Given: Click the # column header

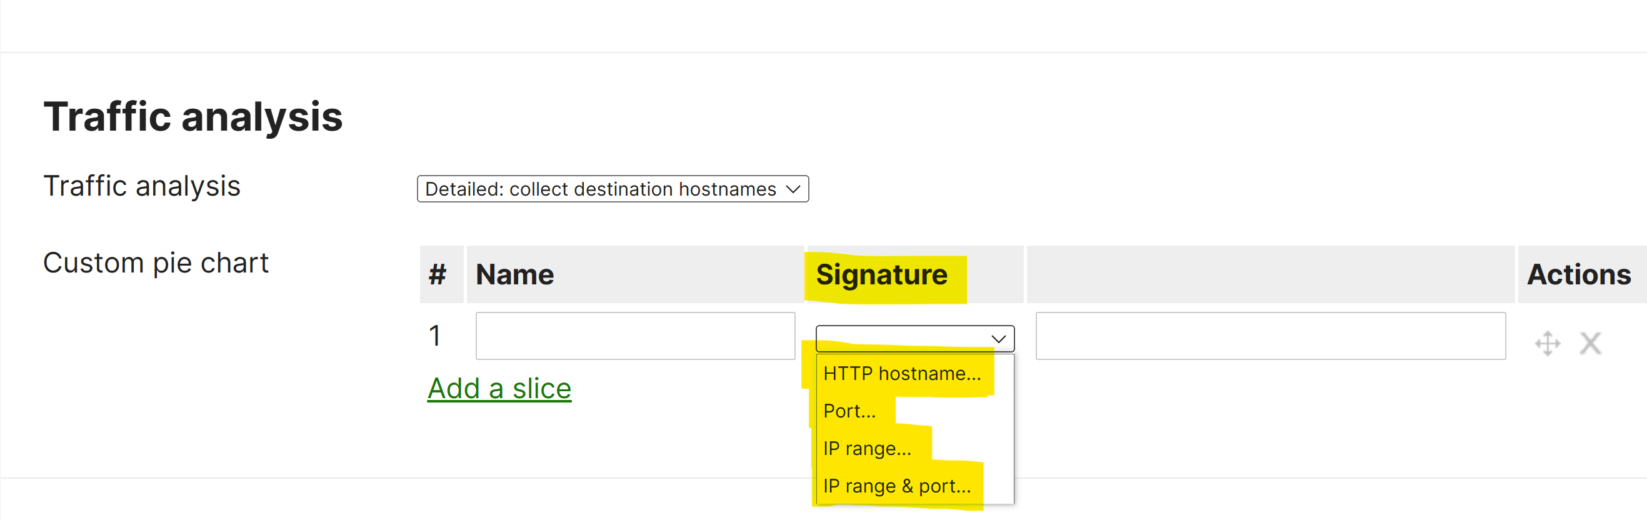Looking at the screenshot, I should (x=438, y=275).
